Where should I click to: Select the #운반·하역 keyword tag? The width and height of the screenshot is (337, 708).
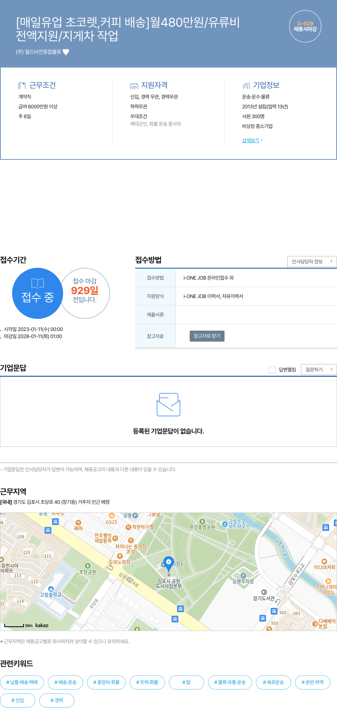pyautogui.click(x=313, y=682)
